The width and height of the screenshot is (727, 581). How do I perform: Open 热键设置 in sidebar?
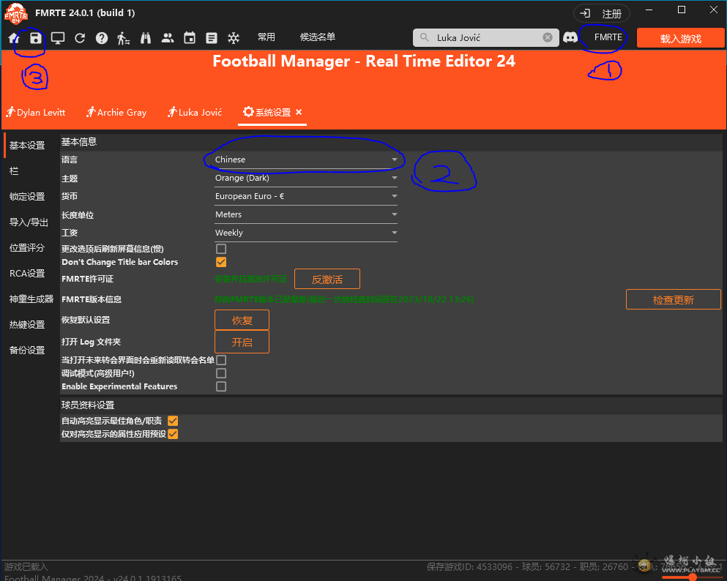tap(27, 324)
